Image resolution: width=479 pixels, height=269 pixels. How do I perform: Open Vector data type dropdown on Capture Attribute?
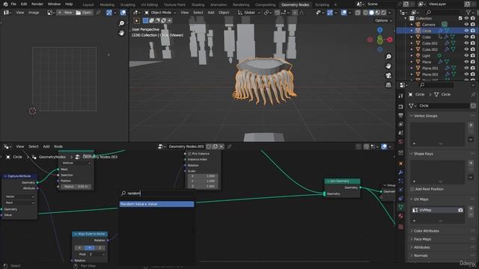19,197
